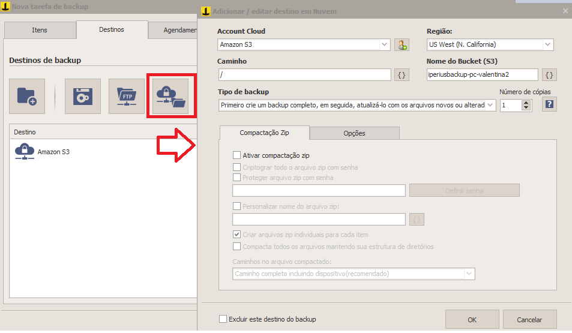Screen dimensions: 572x333
Task: Switch to the Agendamento tab
Action: point(173,30)
